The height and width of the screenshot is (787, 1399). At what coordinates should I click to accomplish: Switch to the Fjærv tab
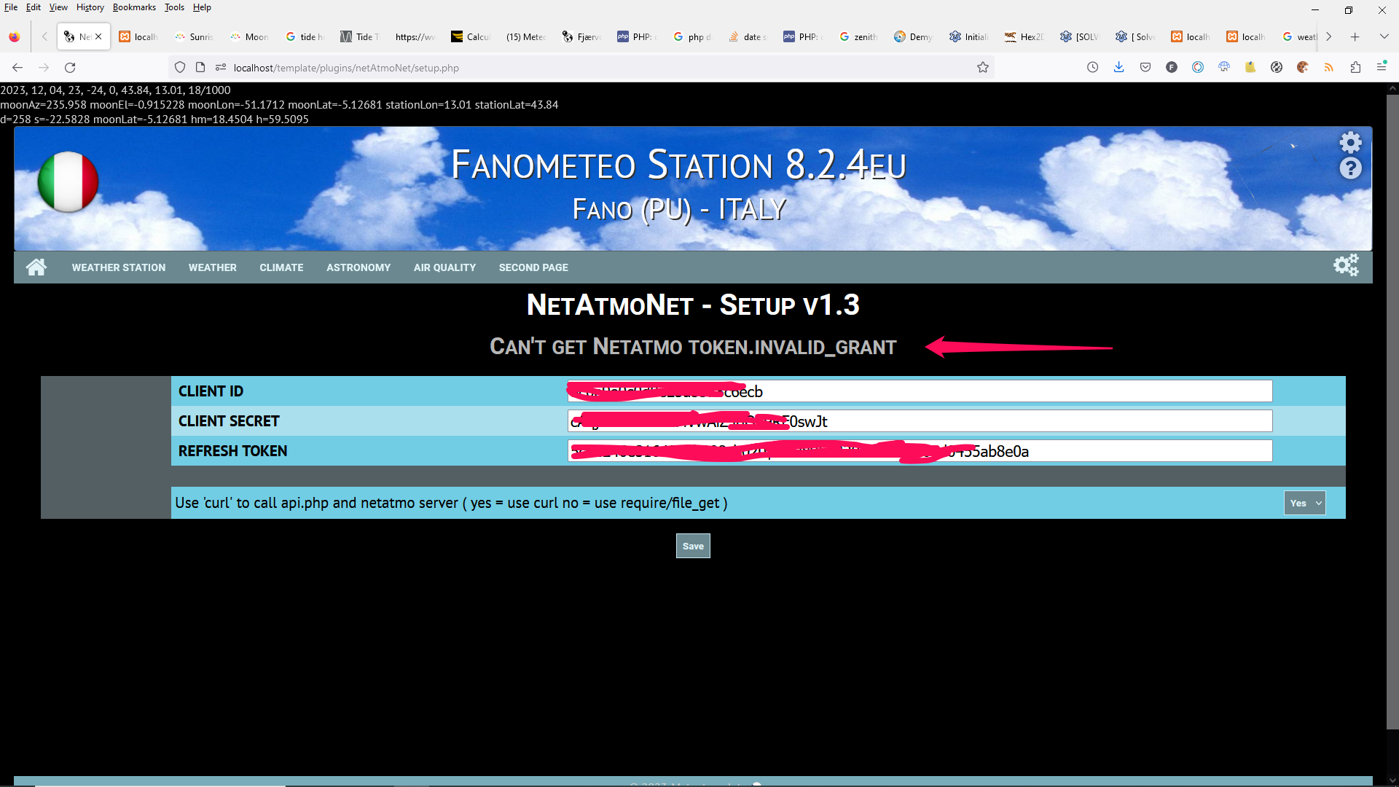click(582, 36)
